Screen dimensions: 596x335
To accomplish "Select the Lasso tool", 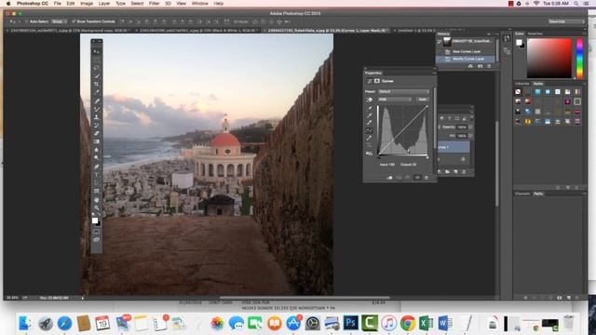I will tap(97, 68).
